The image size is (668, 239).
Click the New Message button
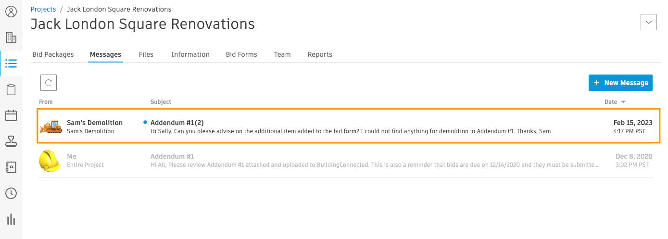point(620,83)
